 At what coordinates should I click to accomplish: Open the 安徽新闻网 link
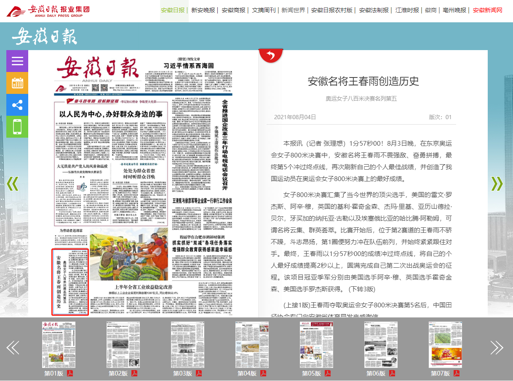pos(487,10)
